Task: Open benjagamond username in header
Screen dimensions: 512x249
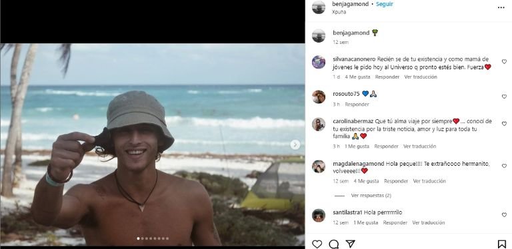Action: 351,4
